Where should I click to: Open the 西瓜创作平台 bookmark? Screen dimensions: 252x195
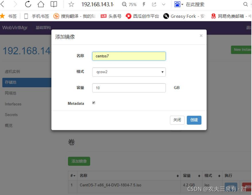[142, 16]
